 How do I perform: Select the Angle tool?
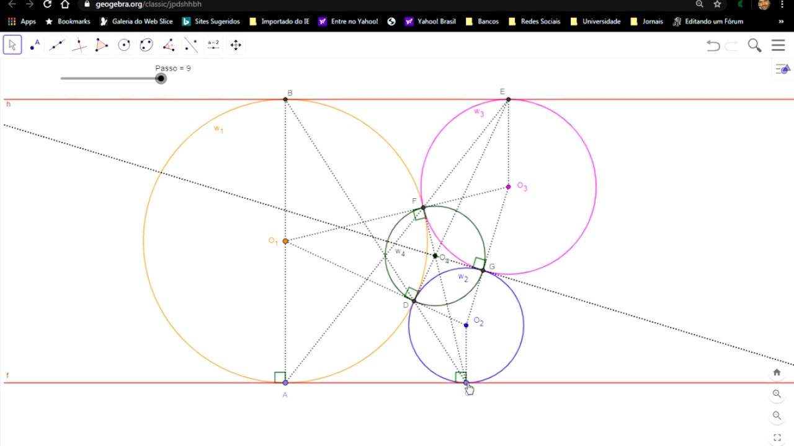[169, 45]
